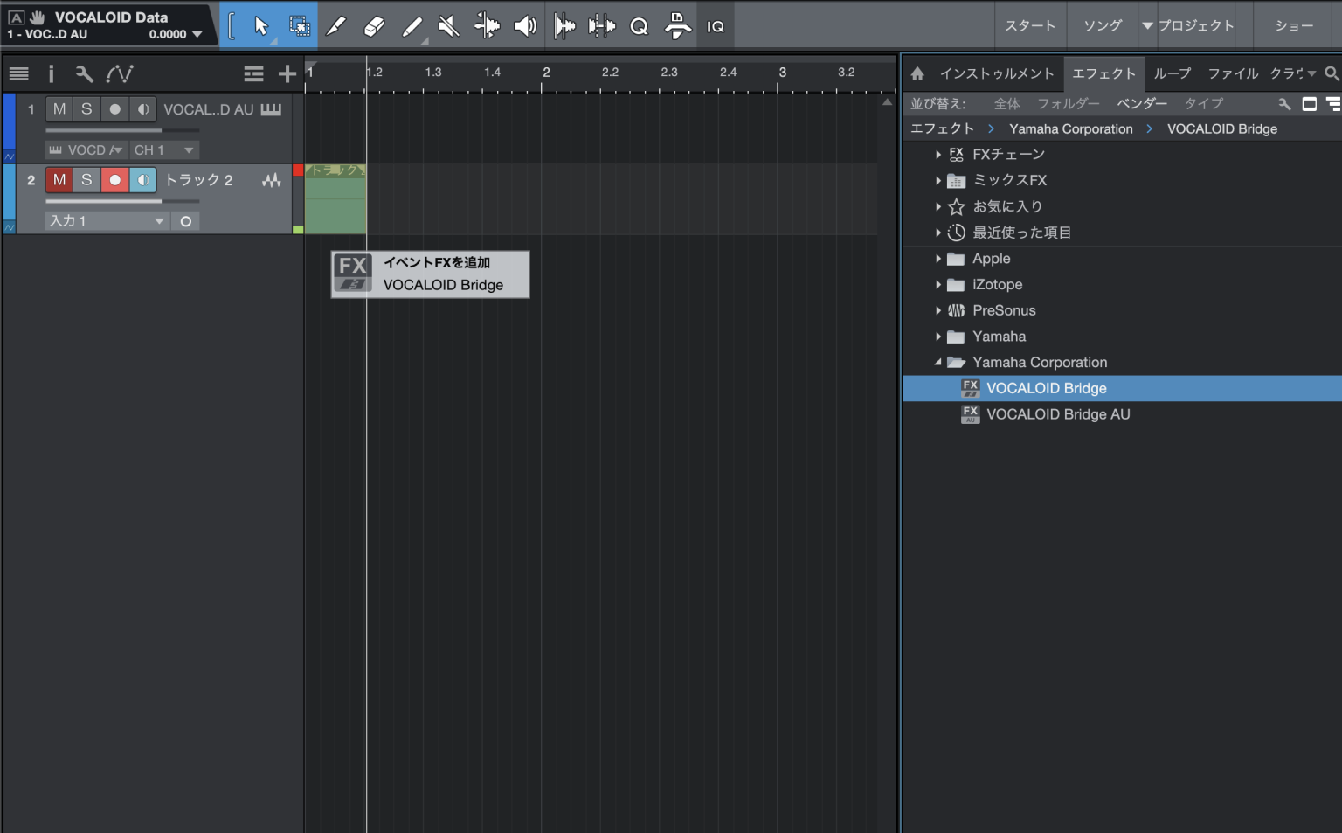Select VOCALOID Bridge AU in the browser
The image size is (1342, 833).
pos(1057,413)
